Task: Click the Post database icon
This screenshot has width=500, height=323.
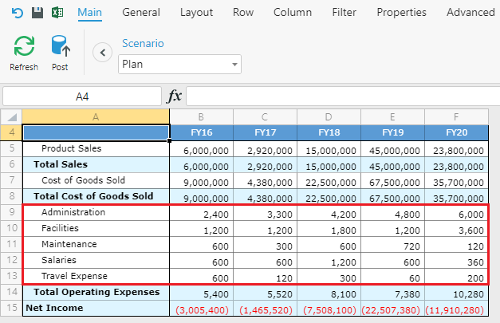Action: pyautogui.click(x=61, y=46)
